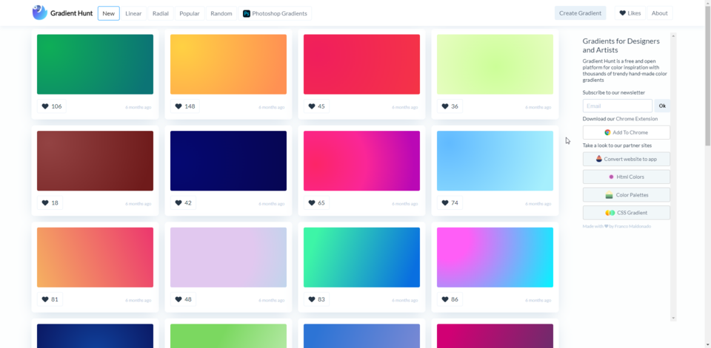
Task: Click the Add To Chrome button
Action: 627,132
